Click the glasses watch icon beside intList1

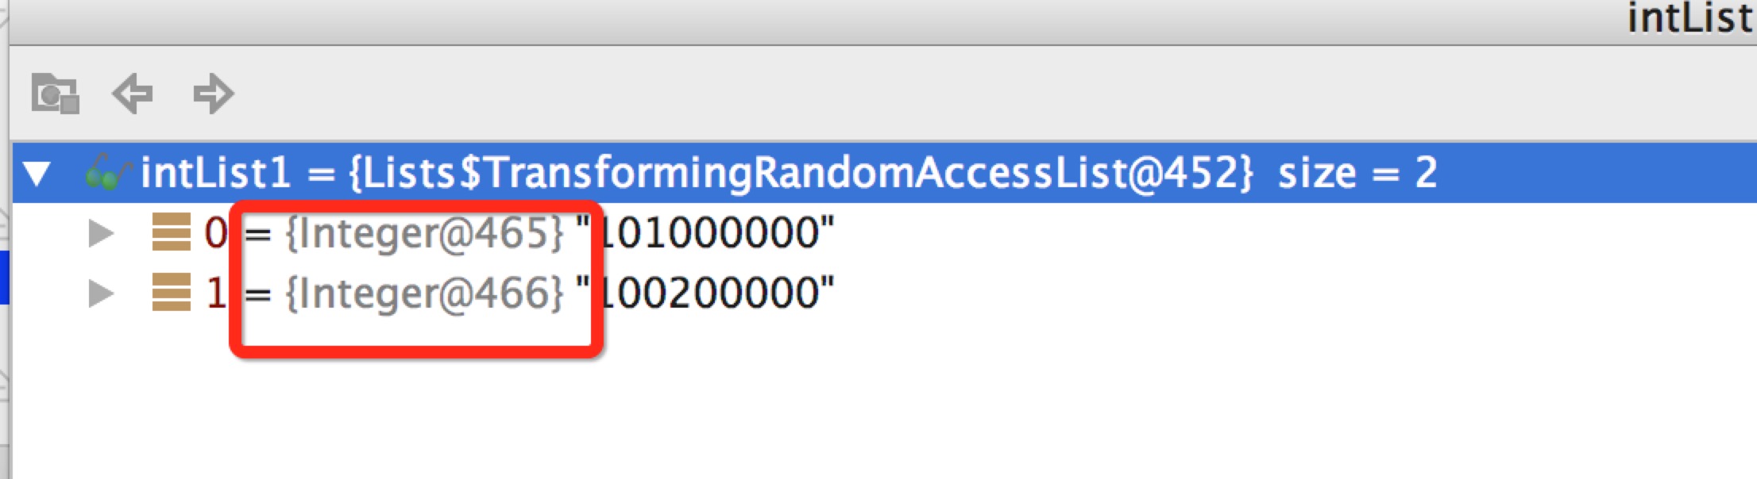[x=108, y=173]
